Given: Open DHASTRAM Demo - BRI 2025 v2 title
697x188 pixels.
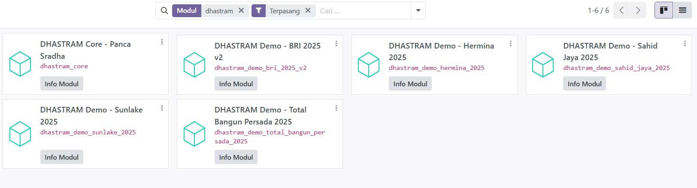Looking at the screenshot, I should (x=267, y=52).
